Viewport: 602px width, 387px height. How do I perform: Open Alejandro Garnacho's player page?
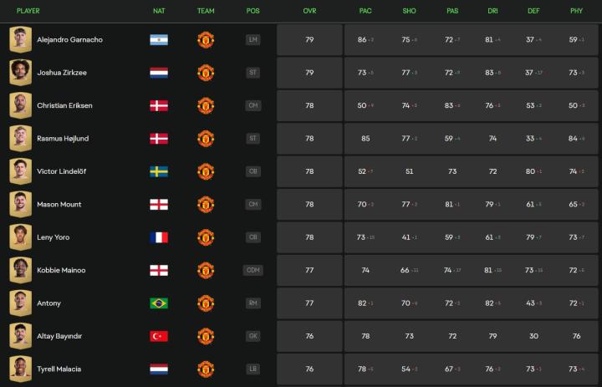[70, 40]
